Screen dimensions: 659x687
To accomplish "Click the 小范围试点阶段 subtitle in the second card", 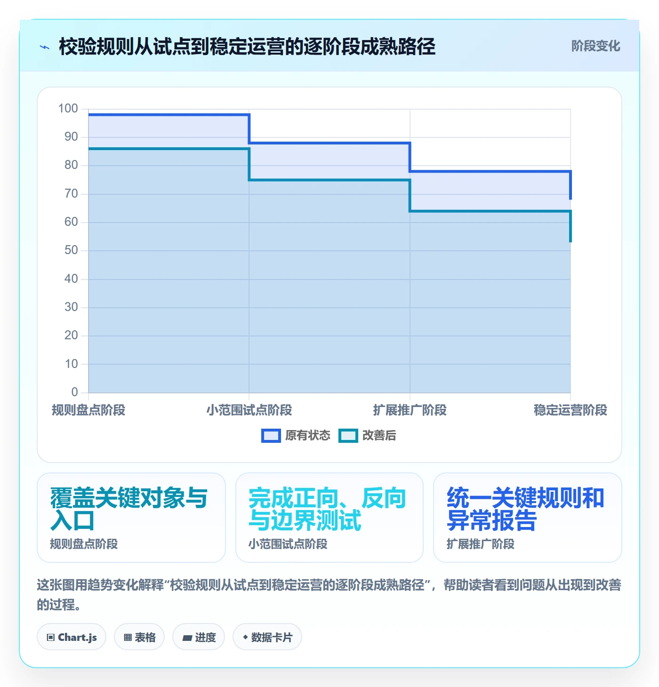I will pyautogui.click(x=288, y=544).
